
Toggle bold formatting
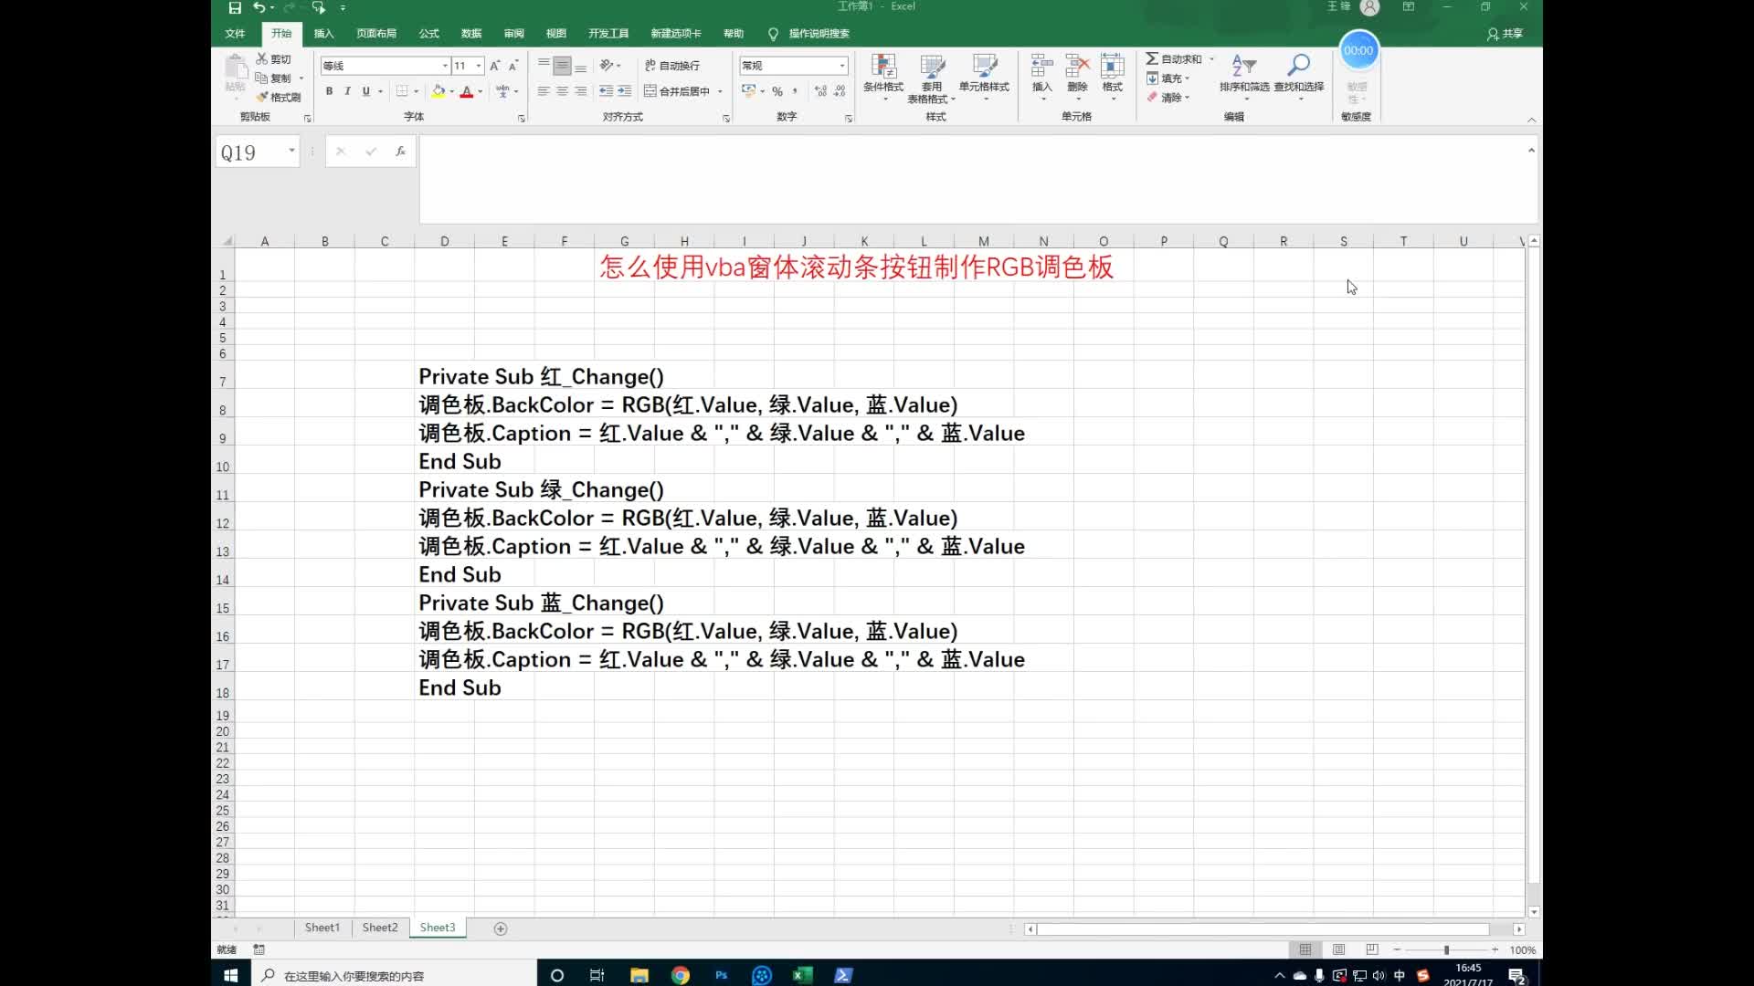pos(329,91)
